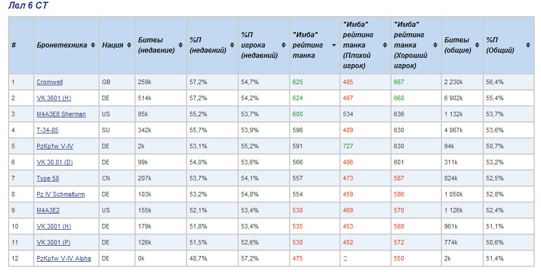The height and width of the screenshot is (272, 541).
Task: Sort by %П (Общий) column arrows
Action: click(x=528, y=45)
